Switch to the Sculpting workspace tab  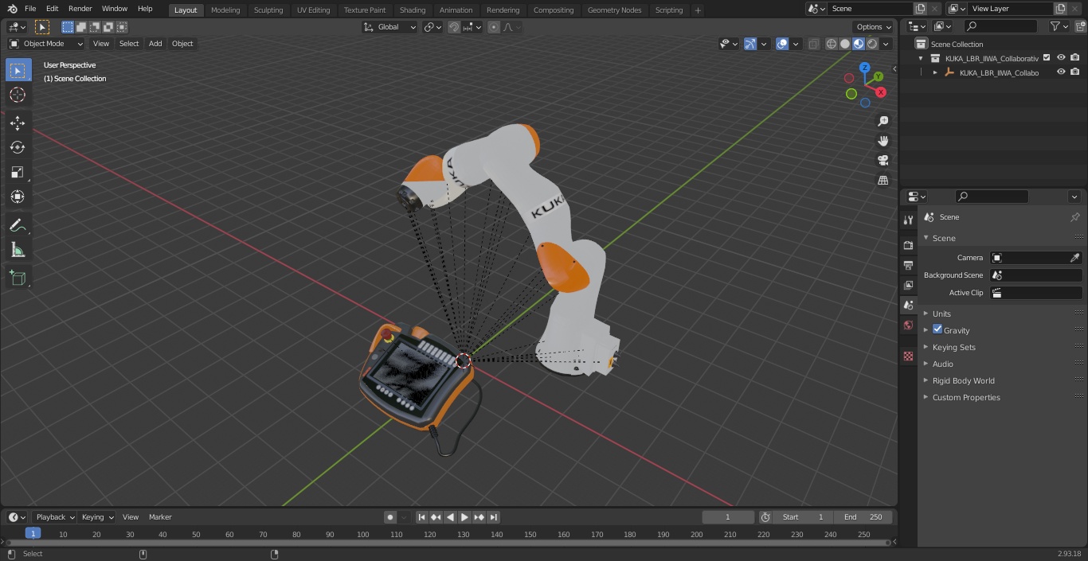click(268, 10)
